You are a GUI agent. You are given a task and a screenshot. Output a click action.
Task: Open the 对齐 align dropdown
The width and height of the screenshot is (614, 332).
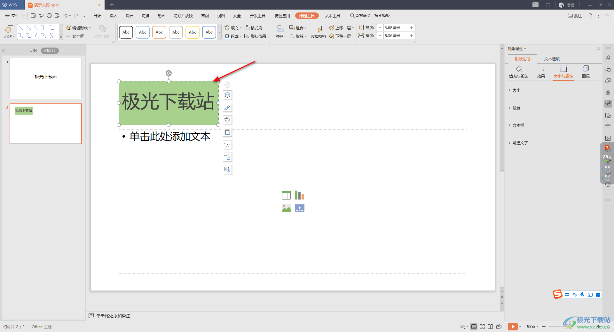click(x=280, y=32)
